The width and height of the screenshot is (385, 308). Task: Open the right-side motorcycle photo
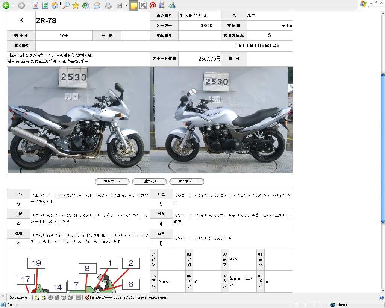221,120
